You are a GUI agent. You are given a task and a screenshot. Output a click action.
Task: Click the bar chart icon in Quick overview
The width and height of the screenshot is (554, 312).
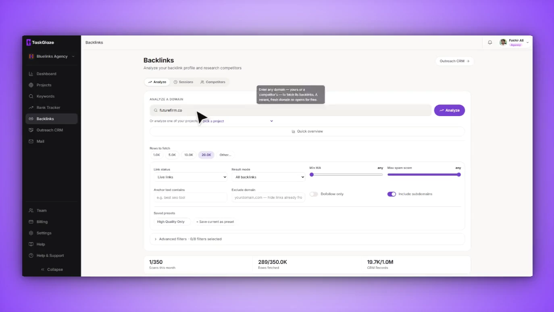(x=294, y=131)
